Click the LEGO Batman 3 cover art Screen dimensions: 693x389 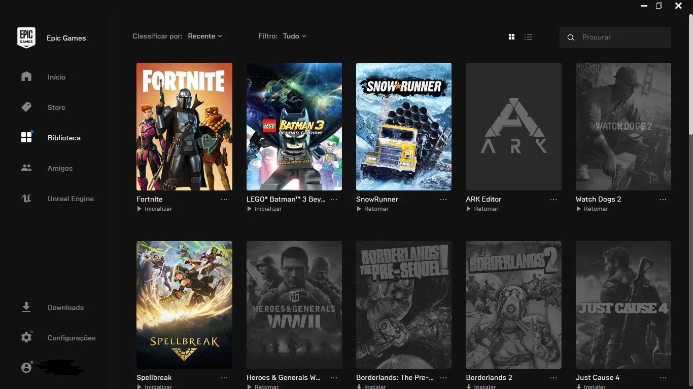tap(294, 127)
